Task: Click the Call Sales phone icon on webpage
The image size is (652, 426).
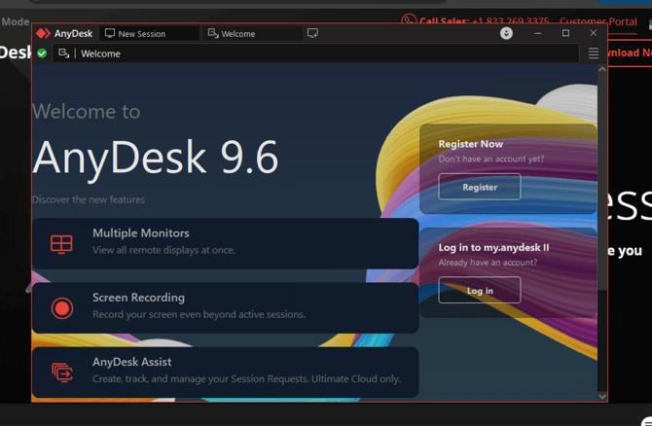Action: click(x=409, y=20)
